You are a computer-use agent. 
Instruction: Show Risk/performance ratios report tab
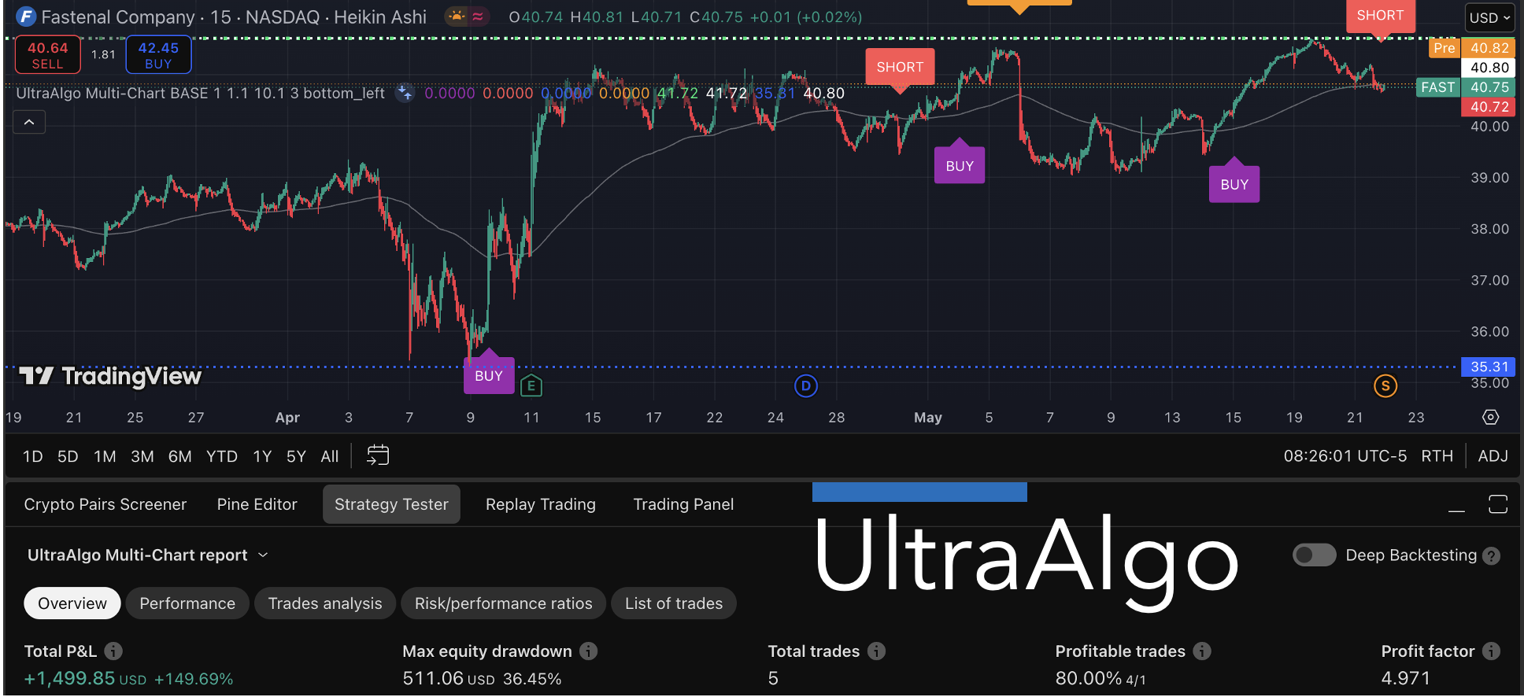[504, 603]
